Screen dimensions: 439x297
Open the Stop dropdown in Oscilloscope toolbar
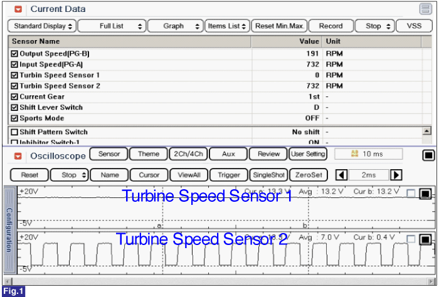click(x=69, y=175)
